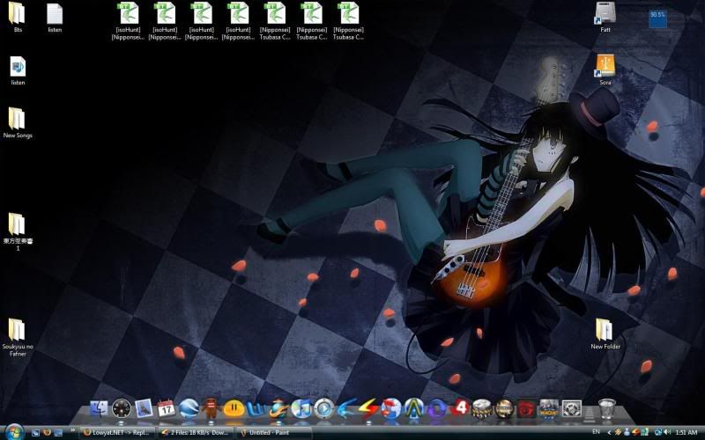Open the Warcraft icon in dock
Screen dimensions: 705x440
point(550,408)
